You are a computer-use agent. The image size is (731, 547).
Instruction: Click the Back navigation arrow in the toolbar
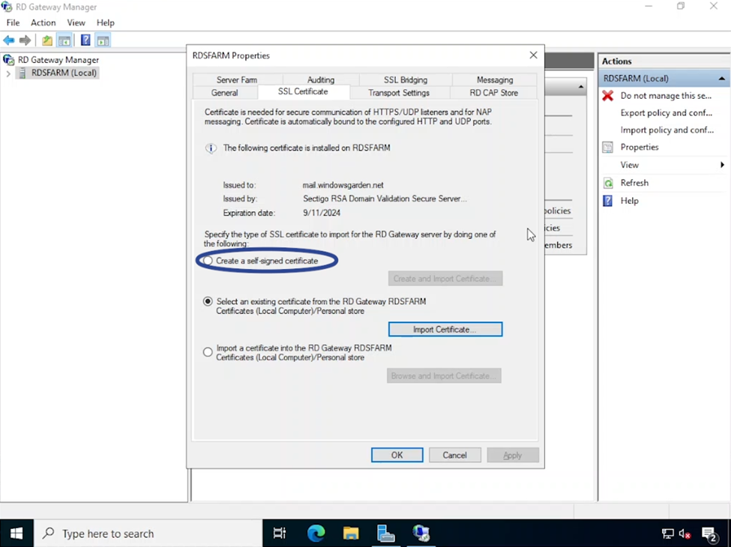8,40
